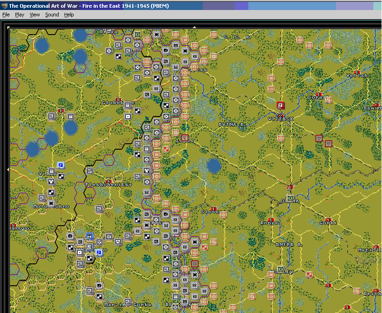Click the VITEBSK city label
382x313 pixels.
click(281, 119)
